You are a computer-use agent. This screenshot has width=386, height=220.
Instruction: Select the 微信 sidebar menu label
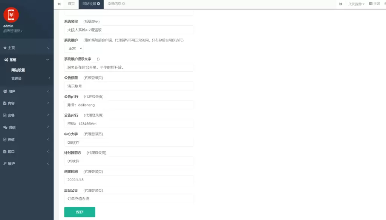[12, 128]
